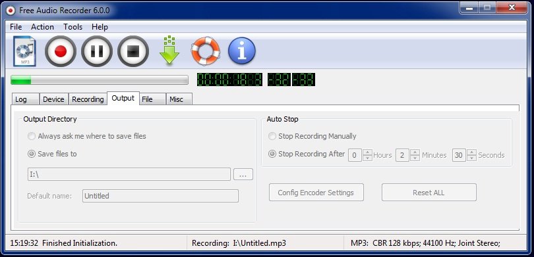Choose 'Stop Recording After' option
The height and width of the screenshot is (257, 534).
[x=307, y=154]
